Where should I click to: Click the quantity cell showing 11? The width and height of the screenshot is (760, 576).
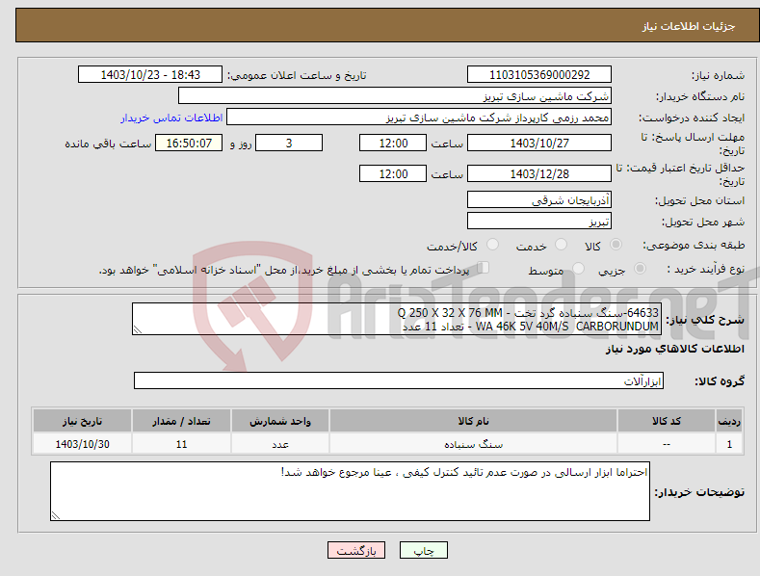click(181, 444)
